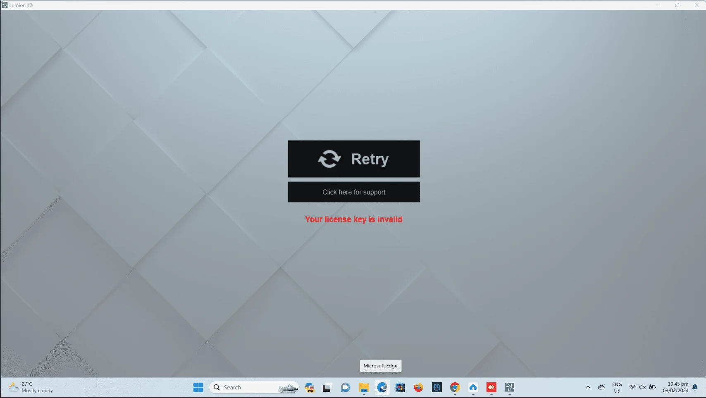Open the ENG US language switcher

click(617, 387)
